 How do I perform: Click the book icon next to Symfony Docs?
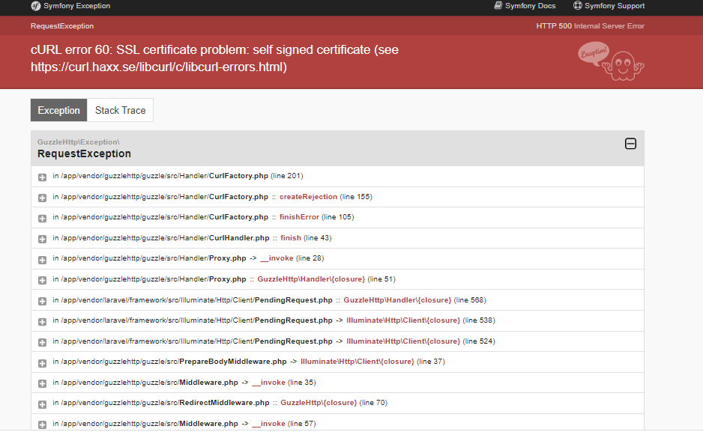coord(496,6)
